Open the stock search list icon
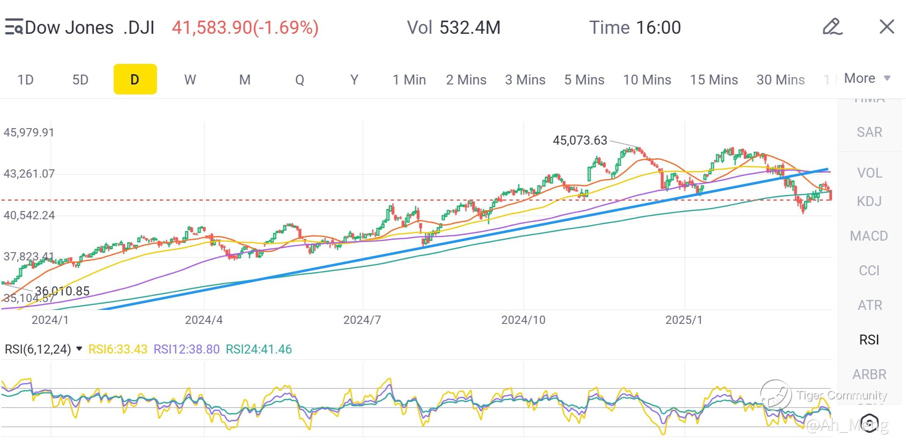906x445 pixels. (13, 27)
